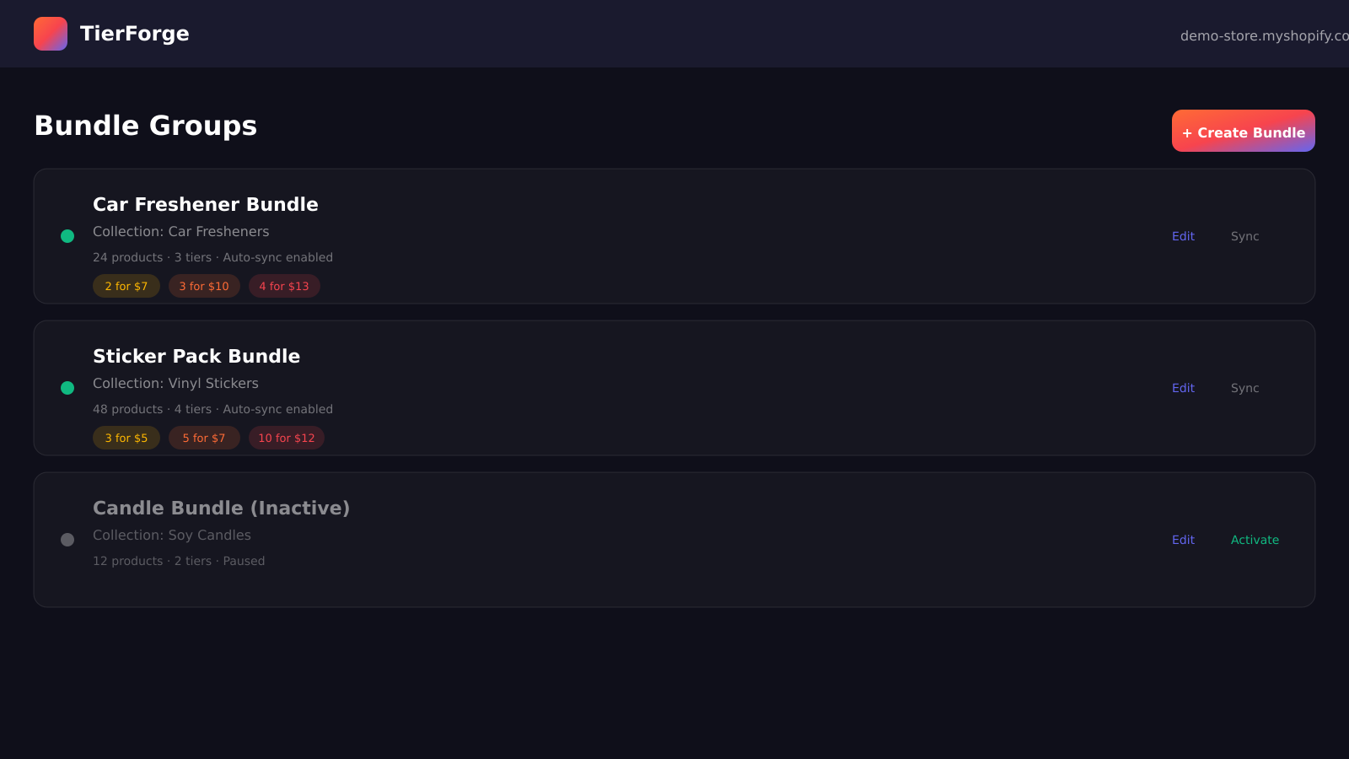Select the "4 for $13" tier badge
Viewport: 1349px width, 759px height.
[284, 286]
